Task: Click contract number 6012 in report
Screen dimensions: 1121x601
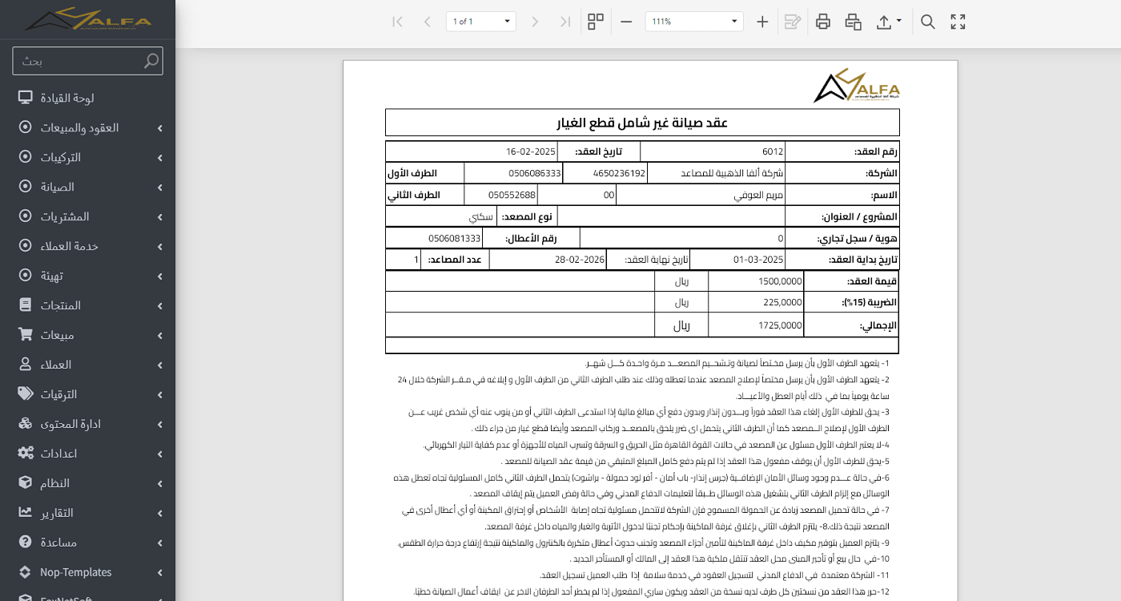Action: coord(773,151)
